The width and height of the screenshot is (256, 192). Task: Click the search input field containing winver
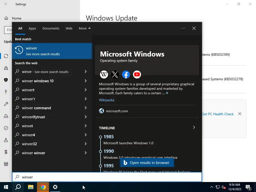point(107,177)
